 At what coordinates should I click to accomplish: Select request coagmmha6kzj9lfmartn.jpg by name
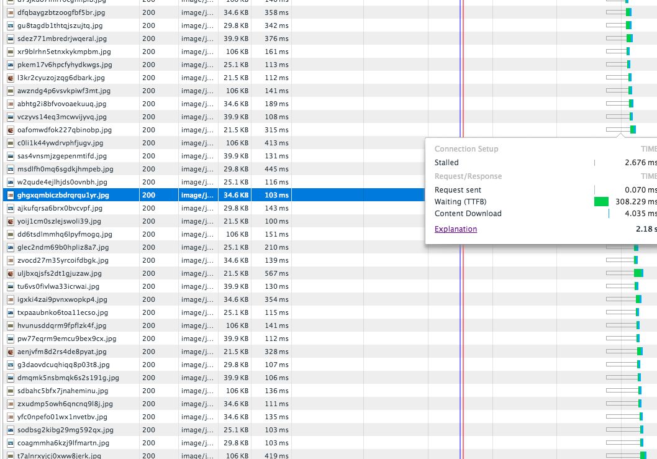[63, 443]
